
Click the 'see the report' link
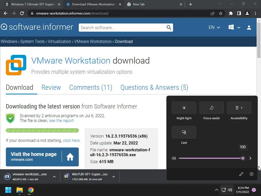(x=62, y=120)
